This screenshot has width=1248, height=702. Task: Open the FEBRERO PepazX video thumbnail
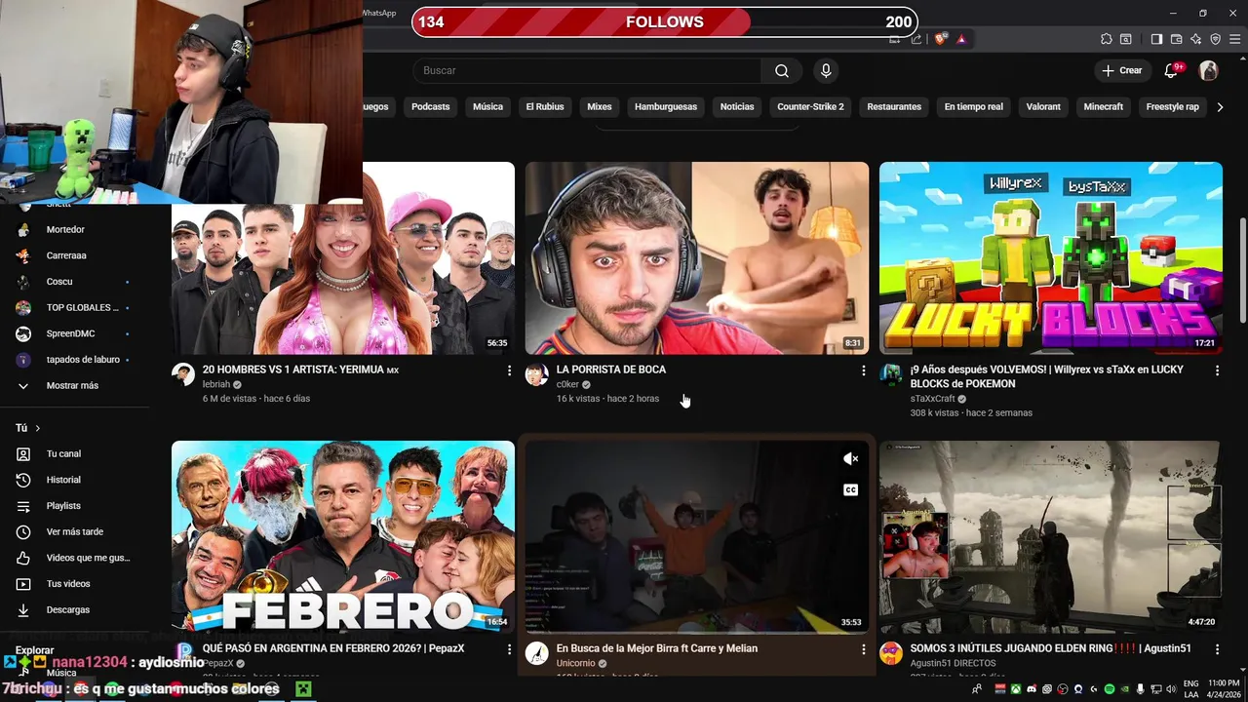(343, 537)
